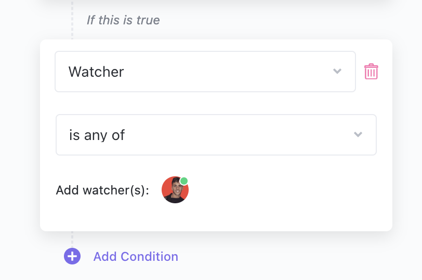
Task: Add a new condition via Add Condition
Action: pos(136,257)
